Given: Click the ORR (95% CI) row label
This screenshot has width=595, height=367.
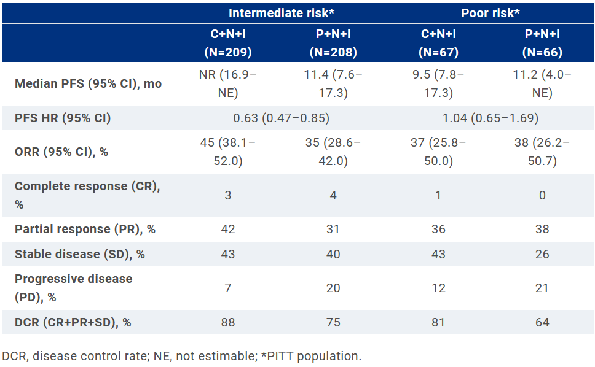Looking at the screenshot, I should coord(61,152).
